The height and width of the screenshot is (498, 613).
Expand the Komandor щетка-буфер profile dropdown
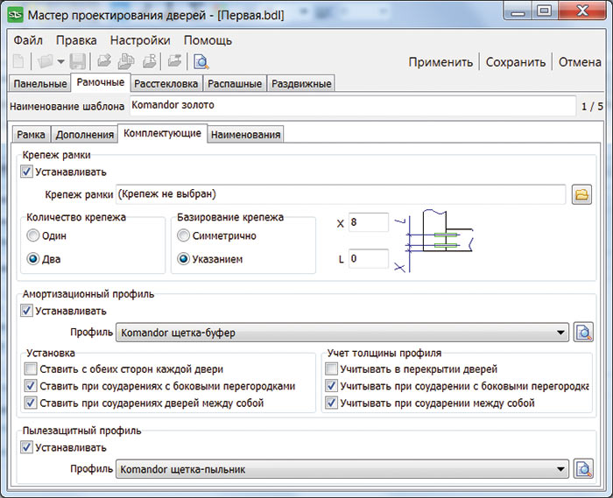560,333
